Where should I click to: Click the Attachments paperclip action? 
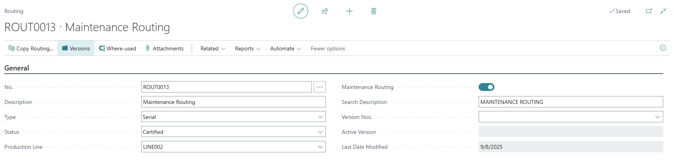[165, 48]
